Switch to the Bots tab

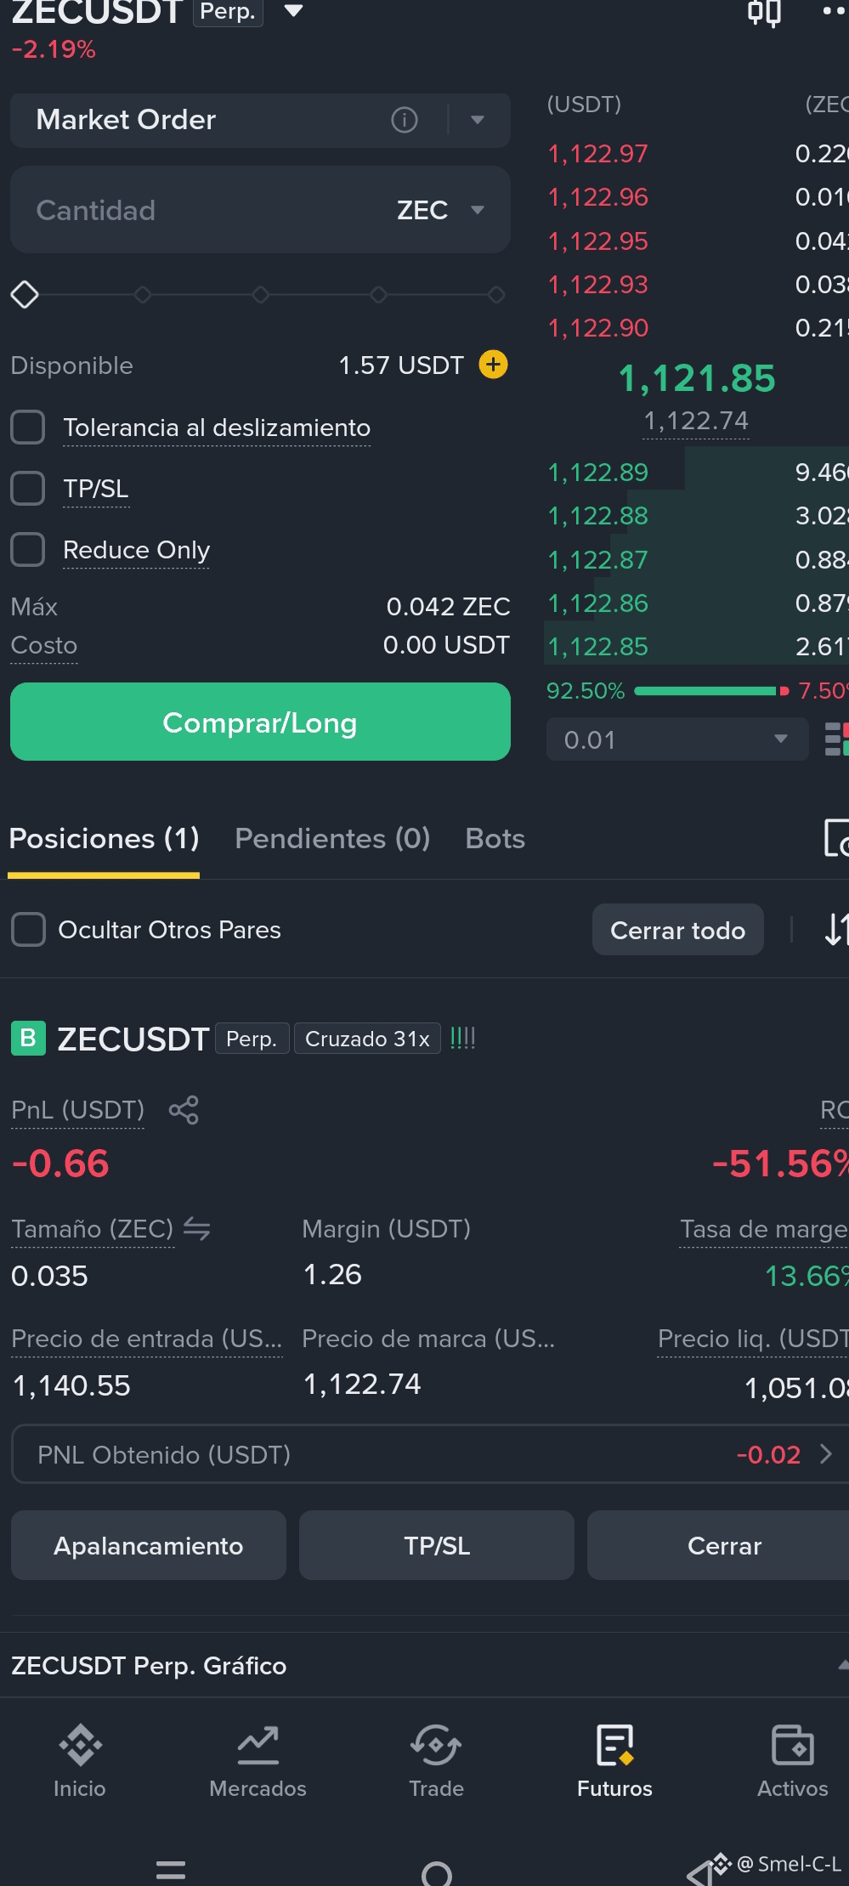click(495, 839)
